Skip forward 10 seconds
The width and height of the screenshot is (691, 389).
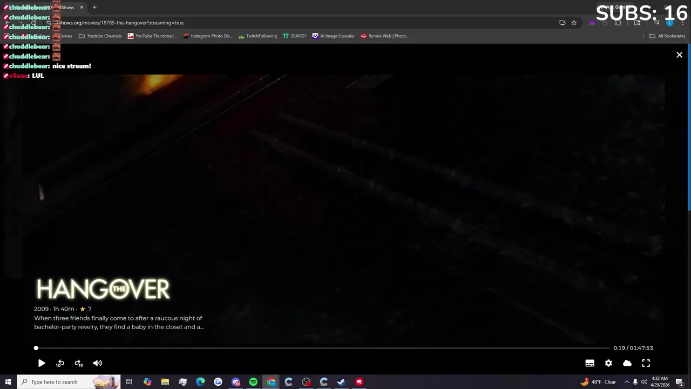pyautogui.click(x=79, y=363)
